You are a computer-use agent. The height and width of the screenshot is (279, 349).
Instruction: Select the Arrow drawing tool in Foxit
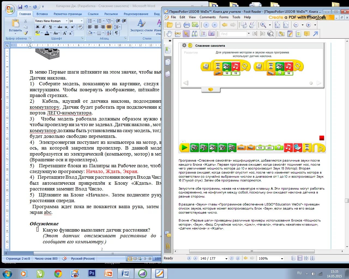point(315,34)
